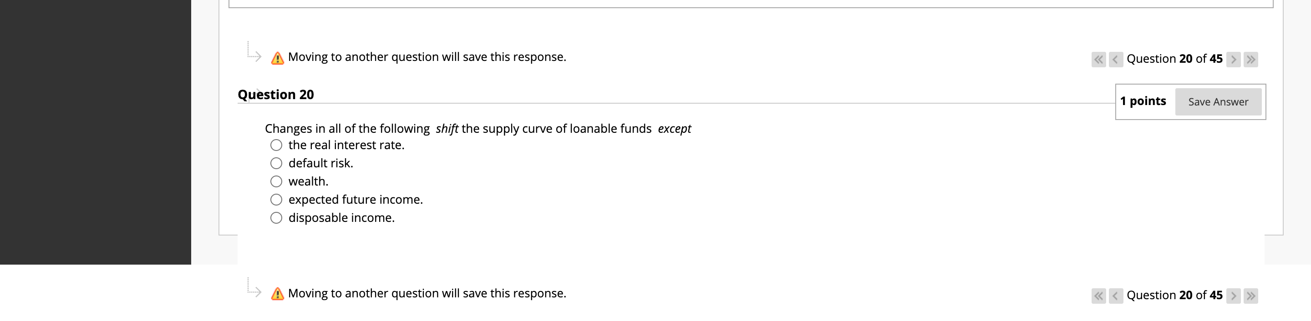Screen dimensions: 1311x321
Task: Jump to last question using top double-arrow
Action: pos(1252,59)
